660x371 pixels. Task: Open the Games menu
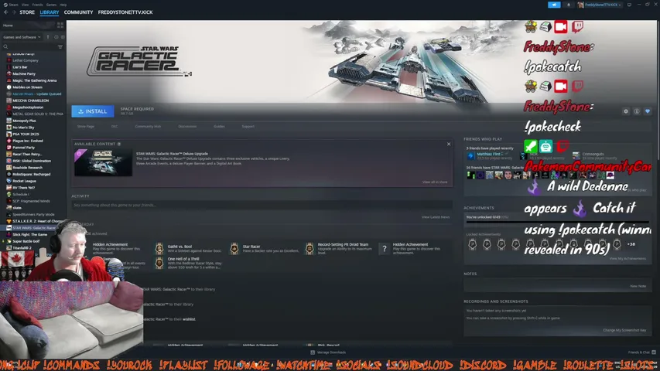coord(51,5)
